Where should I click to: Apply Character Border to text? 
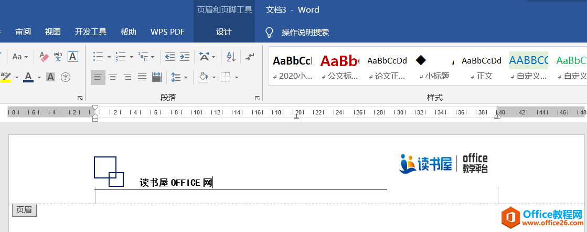coord(73,57)
